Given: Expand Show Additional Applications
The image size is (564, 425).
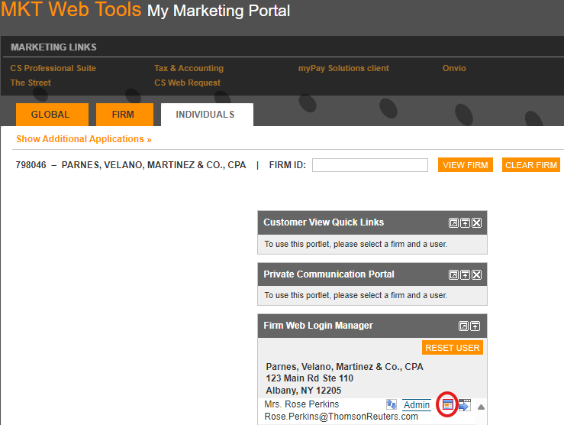Looking at the screenshot, I should (84, 139).
